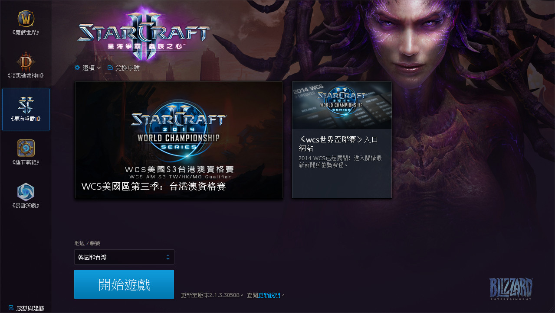Viewport: 555px width, 313px height.
Task: Click the feedback icon beside 感想與建議
Action: click(x=11, y=308)
